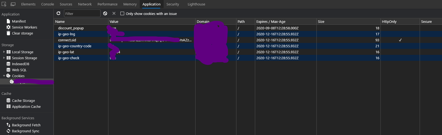Viewport: 442px width, 135px height.
Task: Sort by the Path column header
Action: (245, 21)
